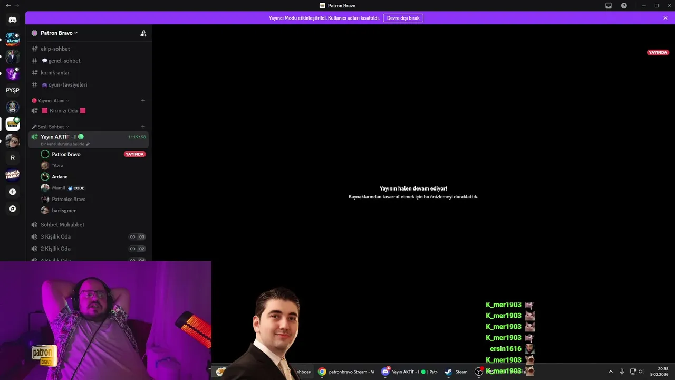Join the 2 Kişilik Oda voice channel
This screenshot has height=380, width=675.
tap(89, 249)
